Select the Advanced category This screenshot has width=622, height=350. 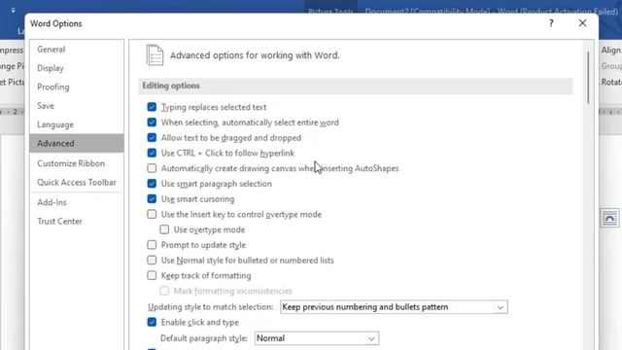[x=77, y=143]
